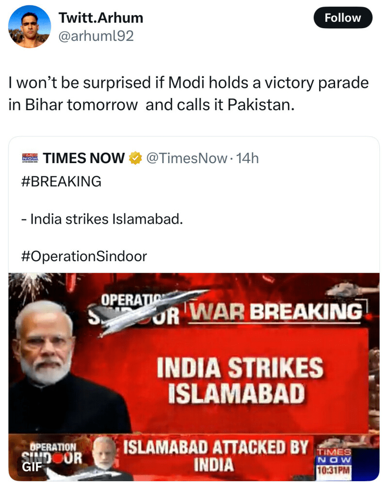The width and height of the screenshot is (388, 486).
Task: Open Twitt.Arhum's profile avatar
Action: point(30,27)
